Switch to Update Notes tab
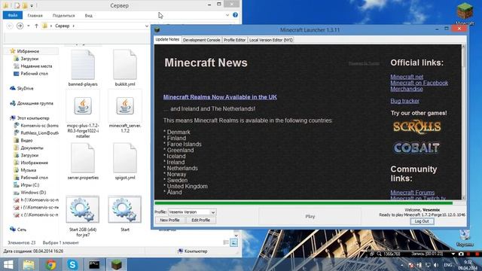The width and height of the screenshot is (482, 271). (x=167, y=39)
